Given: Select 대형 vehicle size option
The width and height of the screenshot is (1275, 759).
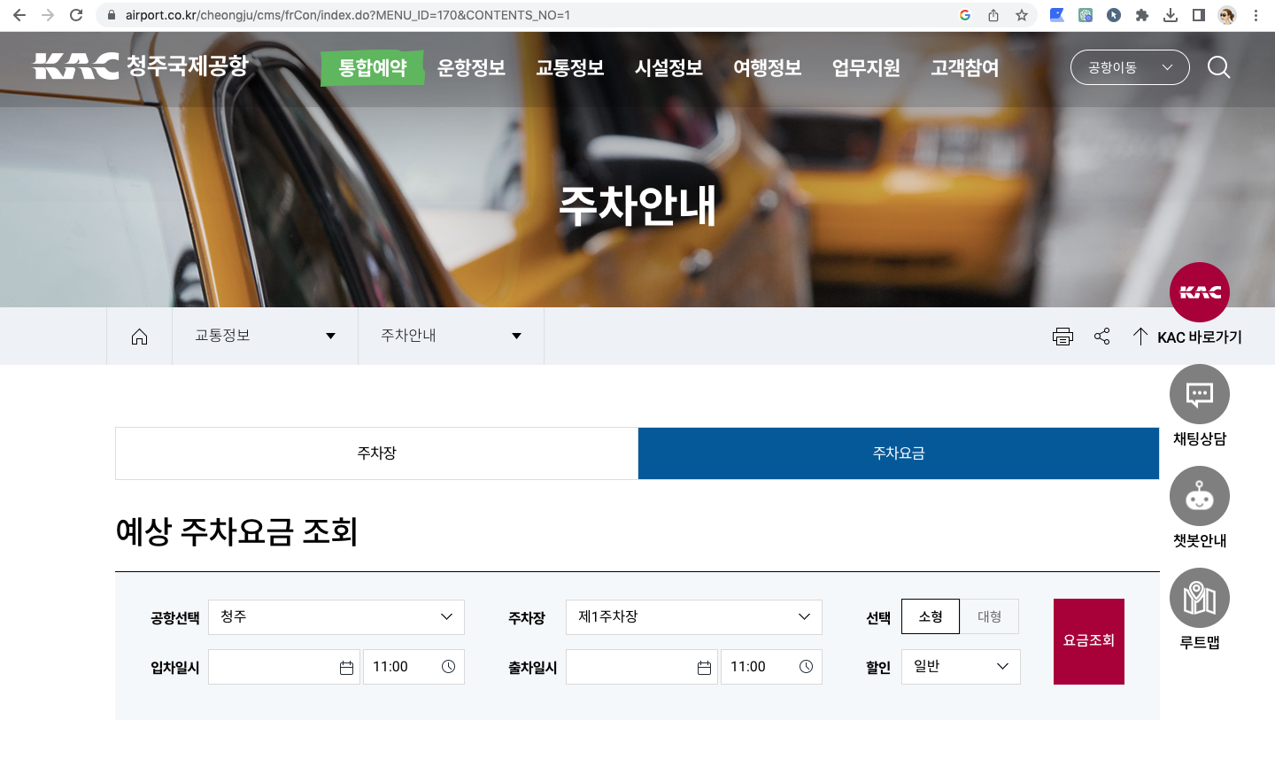Looking at the screenshot, I should [x=990, y=617].
